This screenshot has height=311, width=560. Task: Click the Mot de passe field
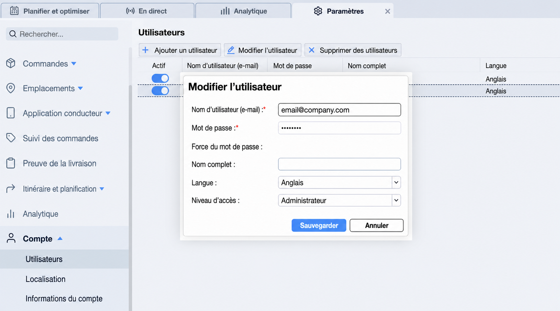click(x=339, y=128)
